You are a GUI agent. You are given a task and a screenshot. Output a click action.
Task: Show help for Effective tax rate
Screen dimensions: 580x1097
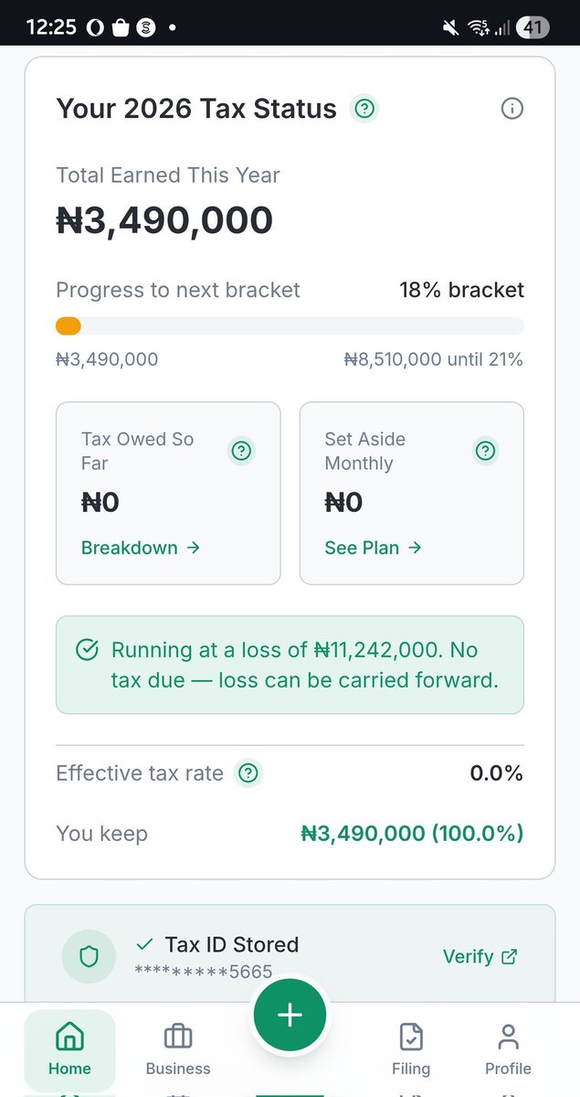click(248, 773)
